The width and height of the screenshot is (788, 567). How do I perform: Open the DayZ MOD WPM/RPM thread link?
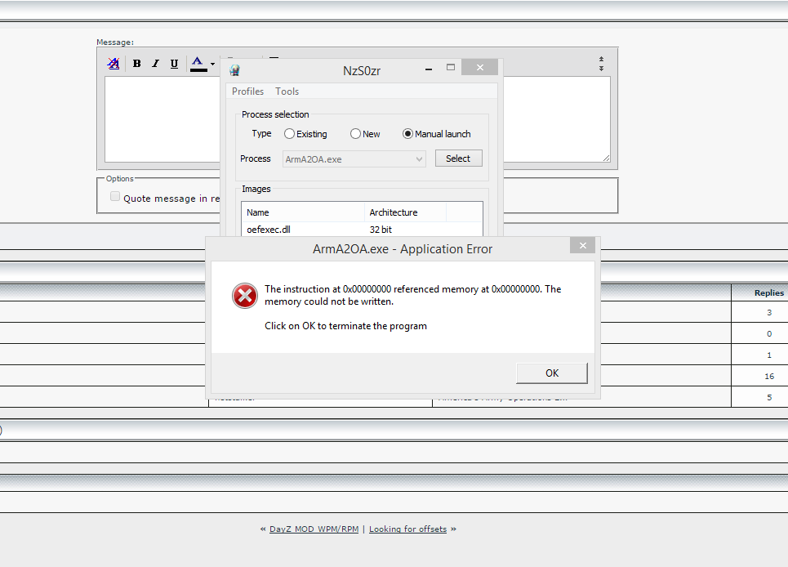point(314,529)
